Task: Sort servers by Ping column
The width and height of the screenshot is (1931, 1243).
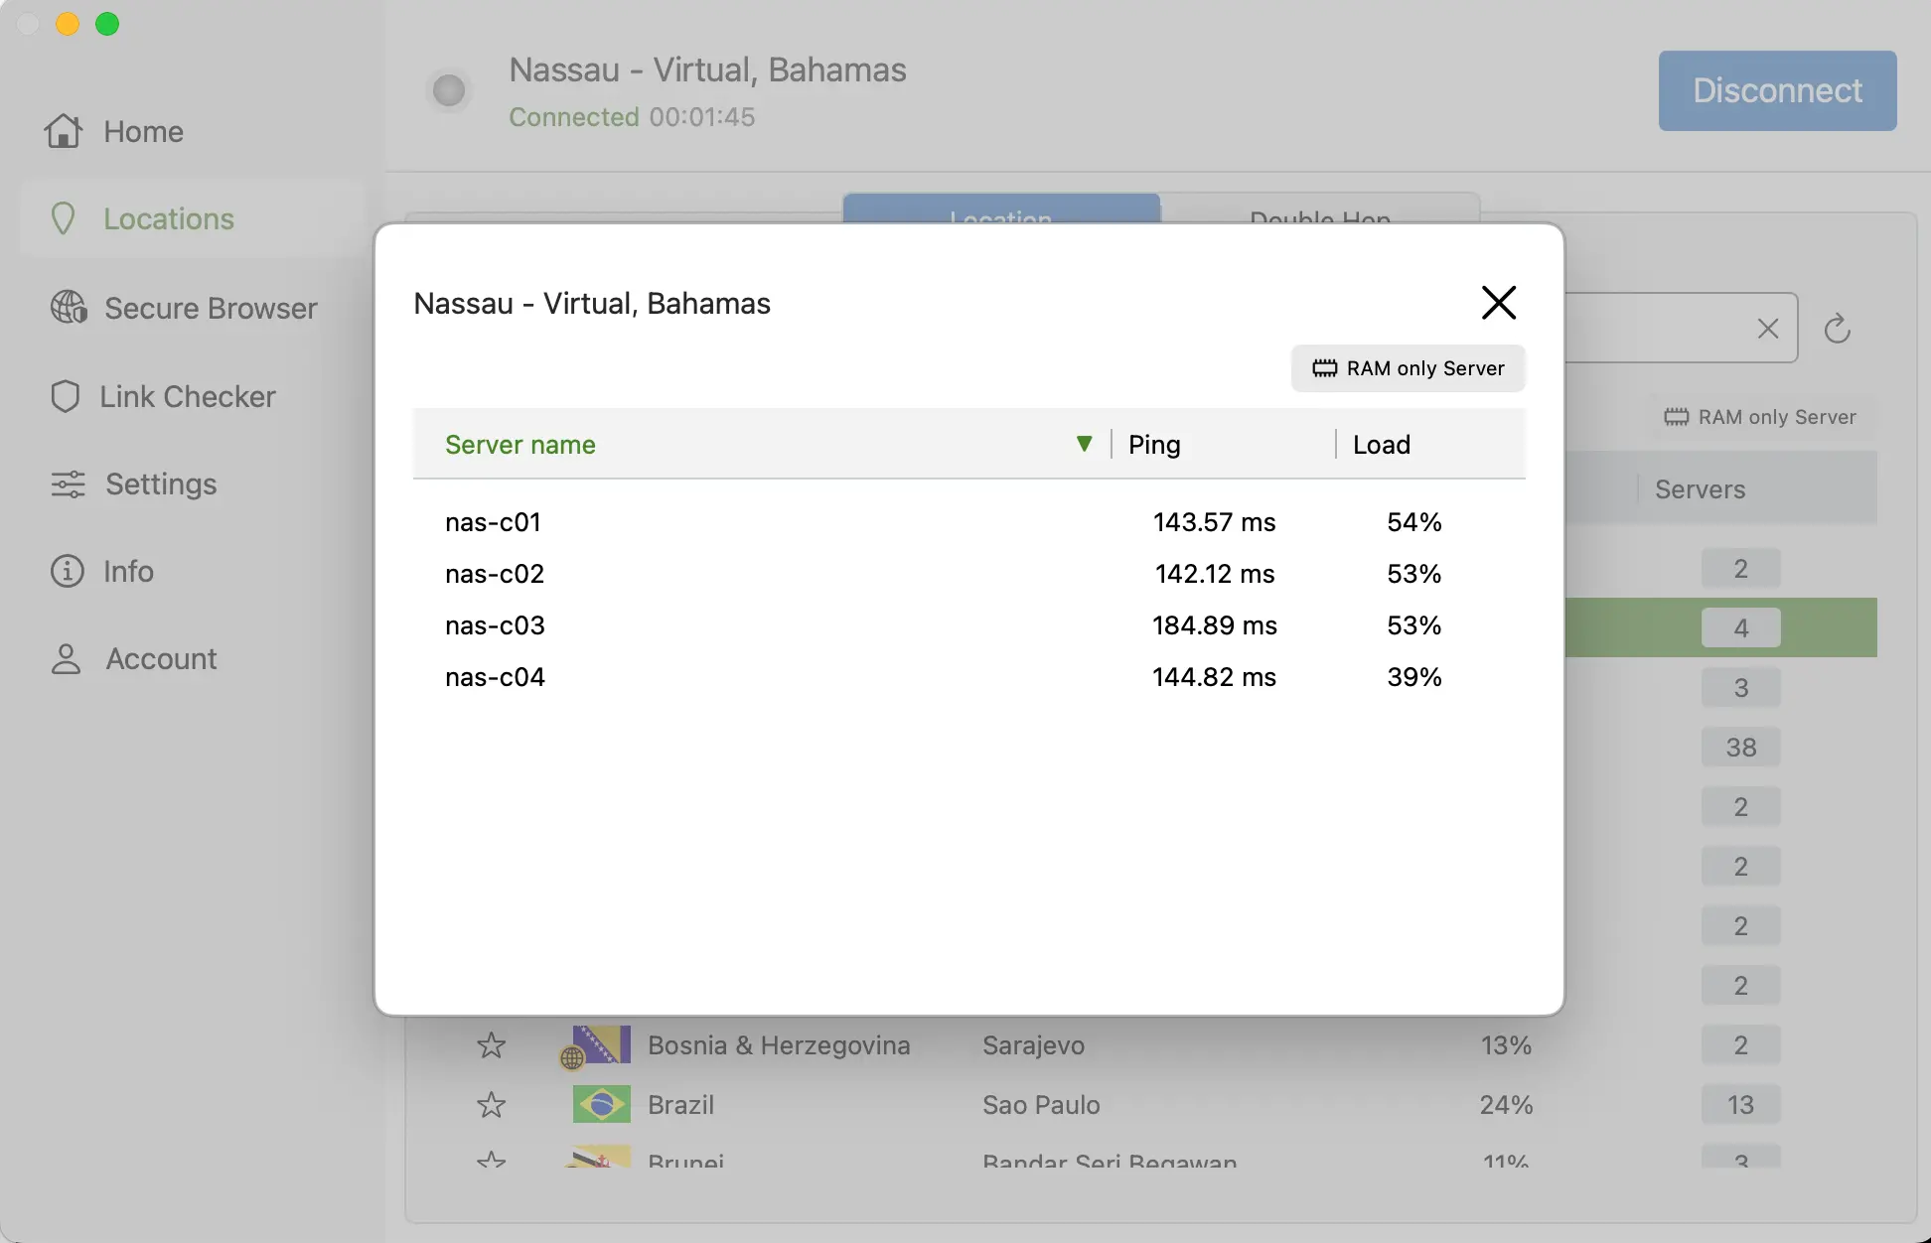Action: 1153,444
